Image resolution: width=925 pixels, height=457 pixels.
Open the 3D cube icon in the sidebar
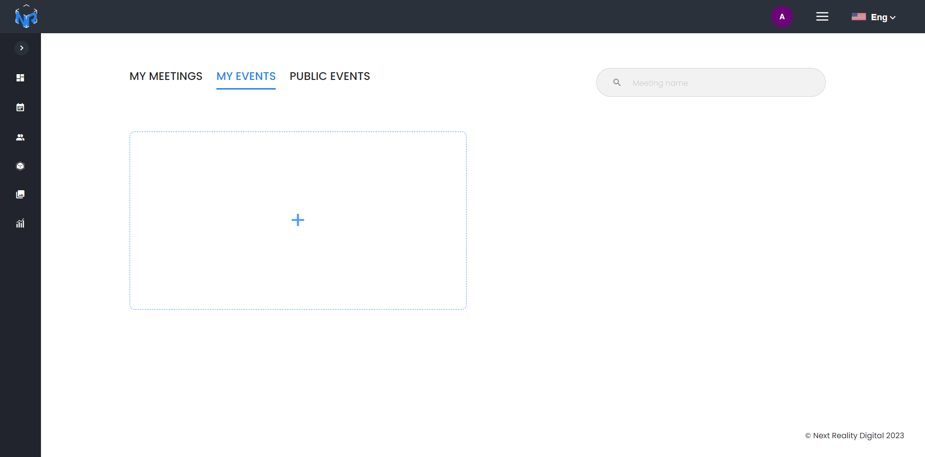pos(20,166)
